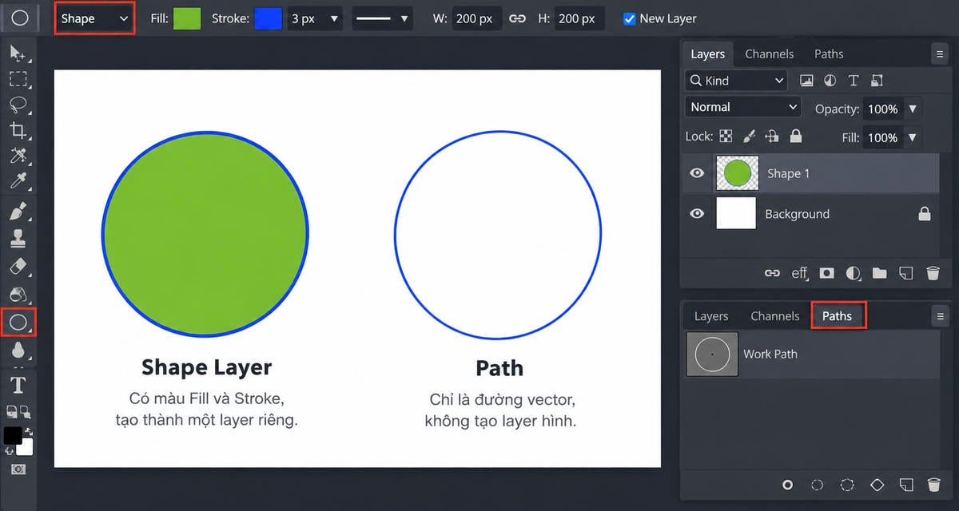This screenshot has height=511, width=959.
Task: Uncheck the New Layer checkbox
Action: pyautogui.click(x=630, y=18)
